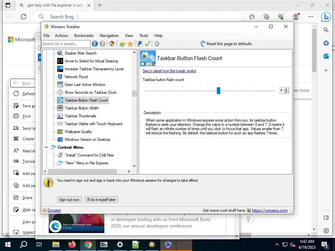
Task: Select Increase Taskbar Transparency Level item
Action: (94, 69)
